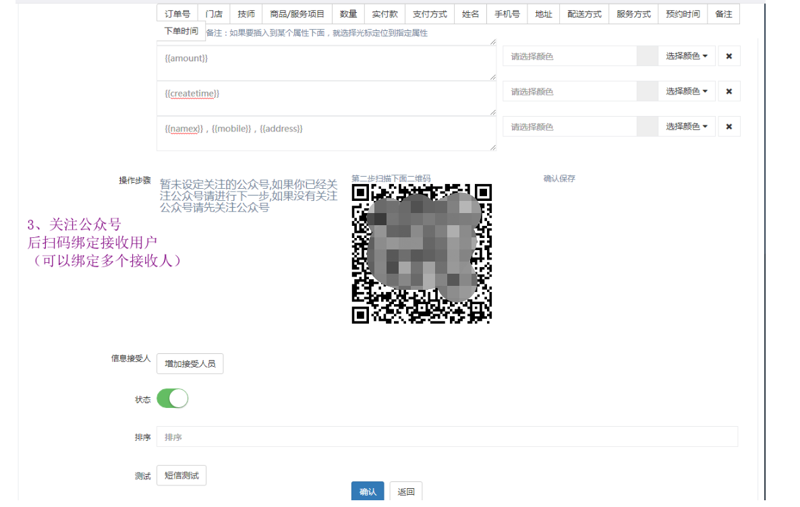800x507 pixels.
Task: Focus the 请选择颜色 field for the {{amount}} row
Action: point(570,56)
